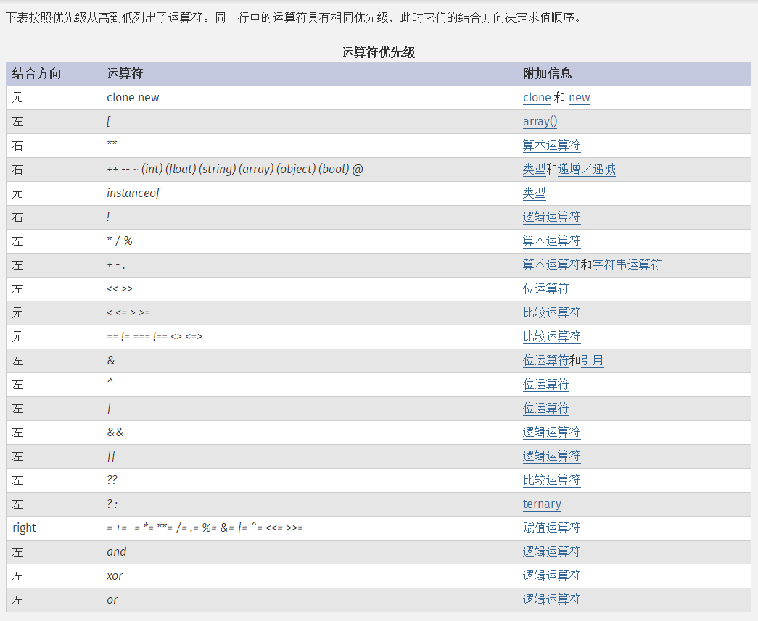Click 算术运算符 link in the * / % row
This screenshot has height=621, width=758.
point(551,241)
